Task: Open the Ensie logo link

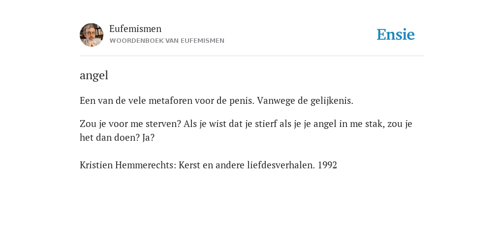Action: pyautogui.click(x=396, y=34)
